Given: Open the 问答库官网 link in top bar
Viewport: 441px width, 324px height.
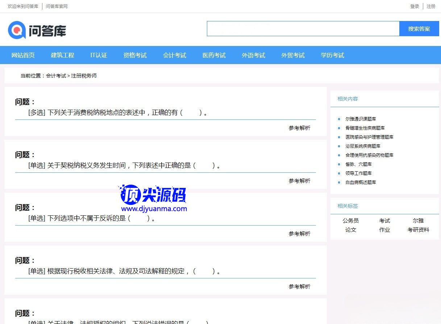Looking at the screenshot, I should tap(57, 7).
